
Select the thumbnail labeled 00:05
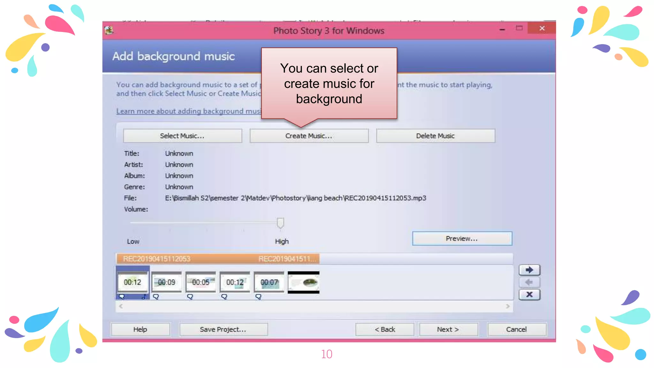tap(201, 282)
